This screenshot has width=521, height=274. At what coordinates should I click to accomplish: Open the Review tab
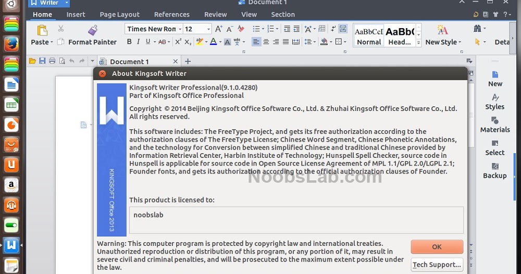pyautogui.click(x=215, y=15)
